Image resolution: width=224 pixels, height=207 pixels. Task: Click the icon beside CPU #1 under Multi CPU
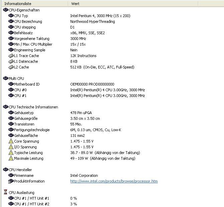[11, 95]
